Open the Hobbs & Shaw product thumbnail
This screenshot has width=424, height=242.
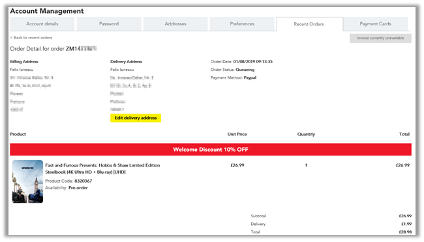tap(27, 181)
